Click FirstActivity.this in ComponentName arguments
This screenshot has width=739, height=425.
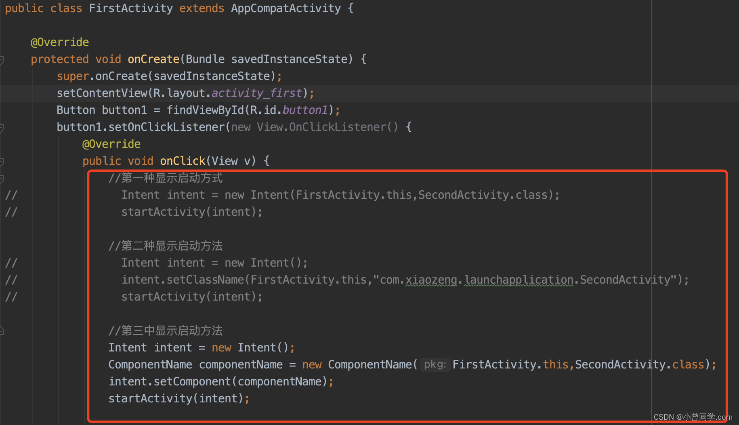[x=510, y=364]
